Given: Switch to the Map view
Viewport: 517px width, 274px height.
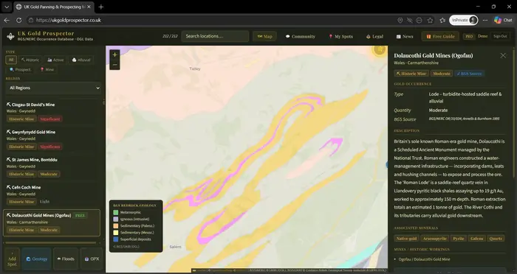Looking at the screenshot, I should click(x=264, y=36).
